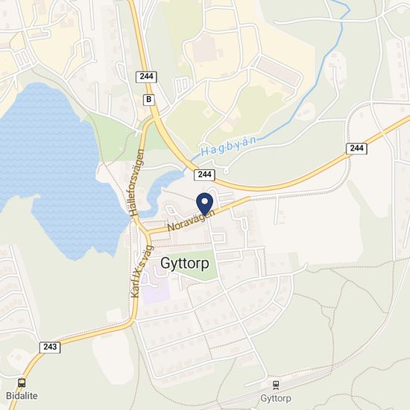
Task: Click the Hagbyån stream label
Action: (228, 146)
